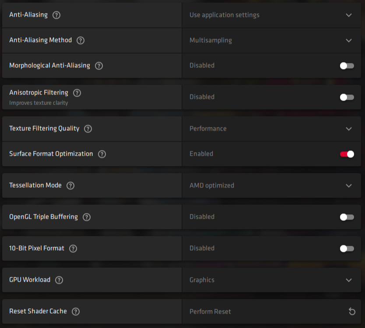The width and height of the screenshot is (365, 328).
Task: Click the GPU Workload help icon
Action: (59, 280)
